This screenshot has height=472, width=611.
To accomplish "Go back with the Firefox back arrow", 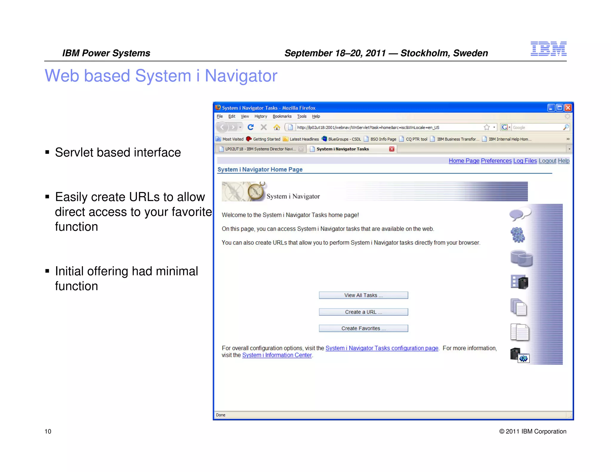I will [222, 127].
